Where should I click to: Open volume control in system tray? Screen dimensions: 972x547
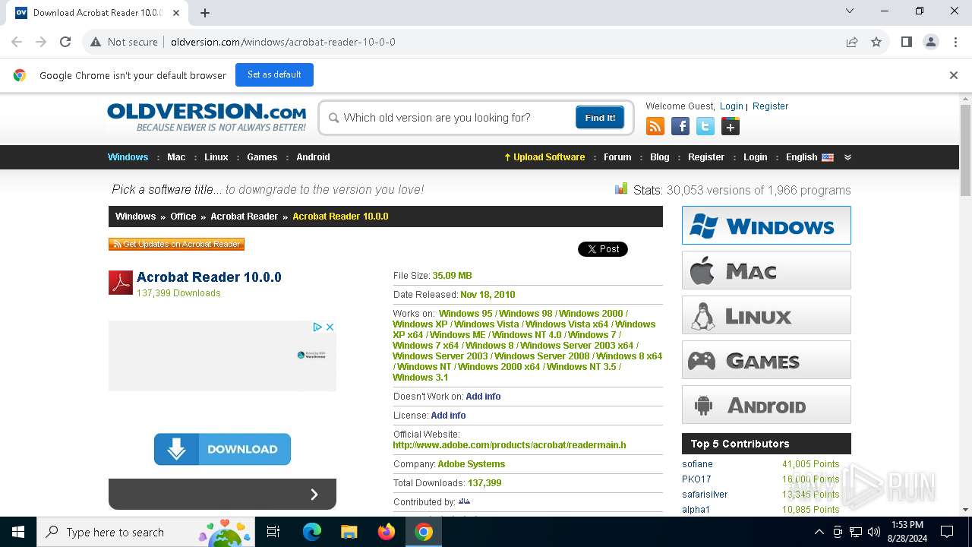(874, 532)
